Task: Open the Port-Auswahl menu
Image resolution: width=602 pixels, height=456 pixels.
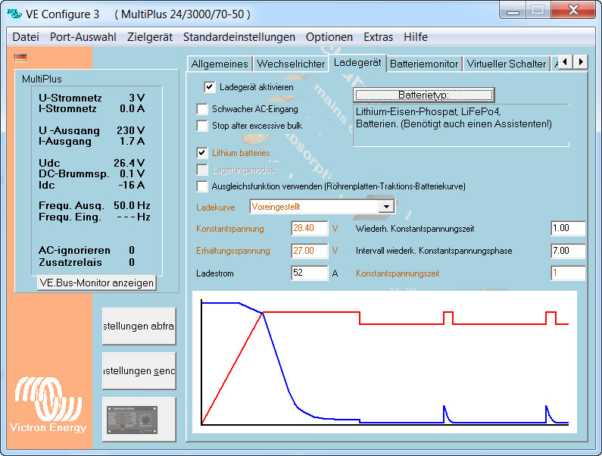Action: coord(83,37)
